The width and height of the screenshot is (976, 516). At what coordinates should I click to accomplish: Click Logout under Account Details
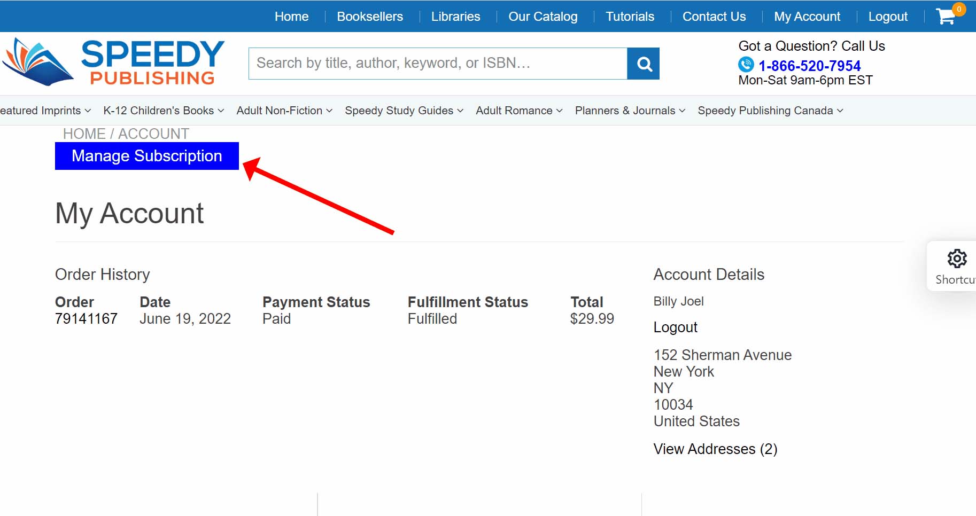pyautogui.click(x=675, y=327)
